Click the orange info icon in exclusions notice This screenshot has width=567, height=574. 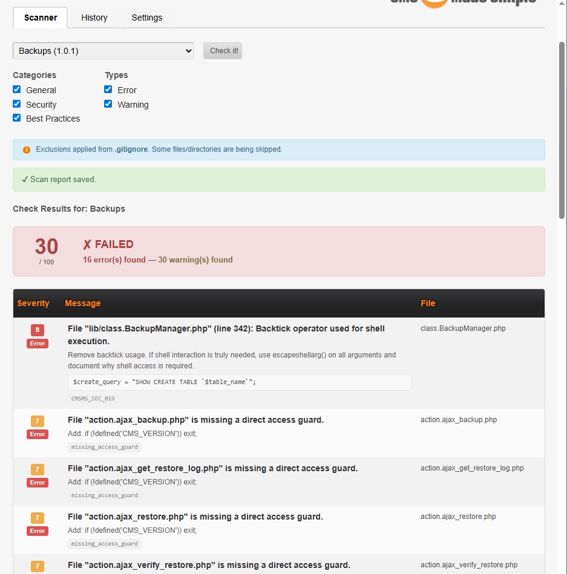tap(27, 150)
